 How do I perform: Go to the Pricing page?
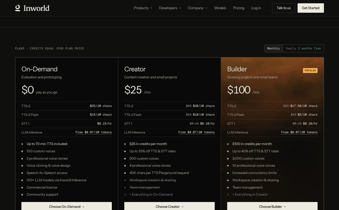[239, 8]
